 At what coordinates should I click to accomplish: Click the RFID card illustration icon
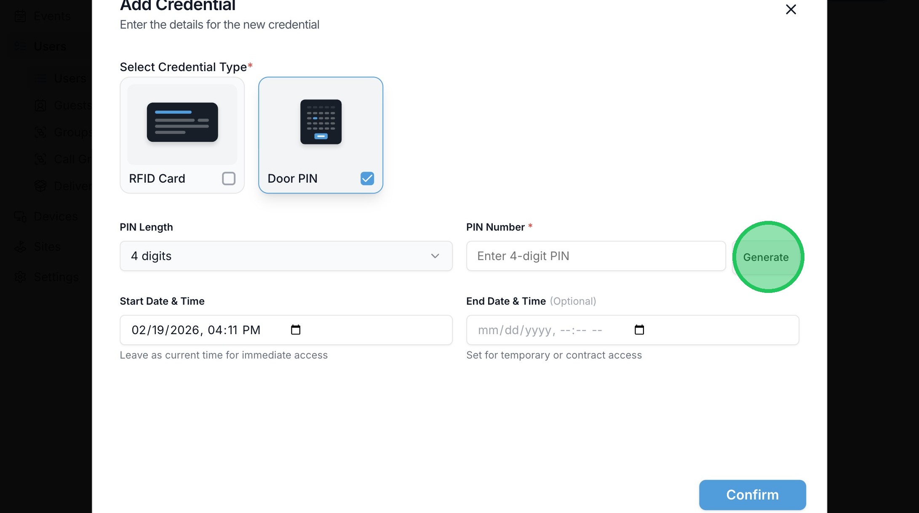[182, 122]
